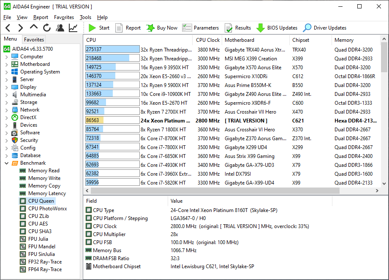Click the Forward navigation arrow
Viewport: 389px width, 280px height.
pyautogui.click(x=21, y=28)
